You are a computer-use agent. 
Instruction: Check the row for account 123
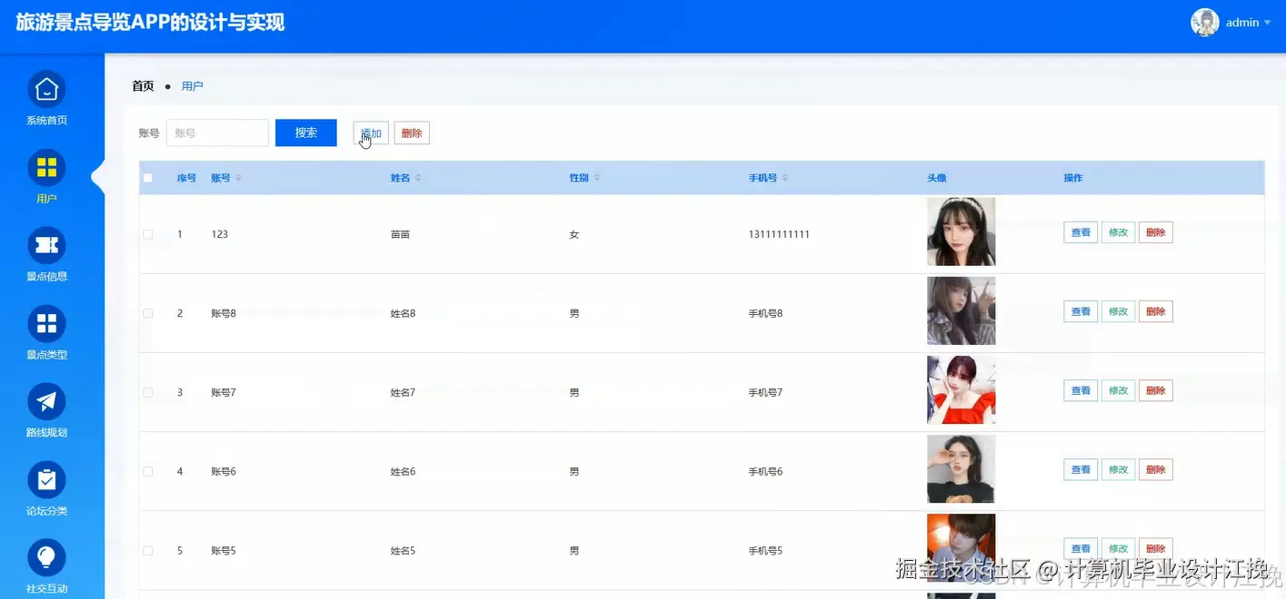click(148, 234)
